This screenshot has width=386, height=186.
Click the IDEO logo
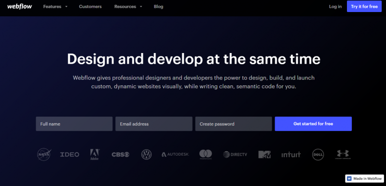[x=69, y=155]
